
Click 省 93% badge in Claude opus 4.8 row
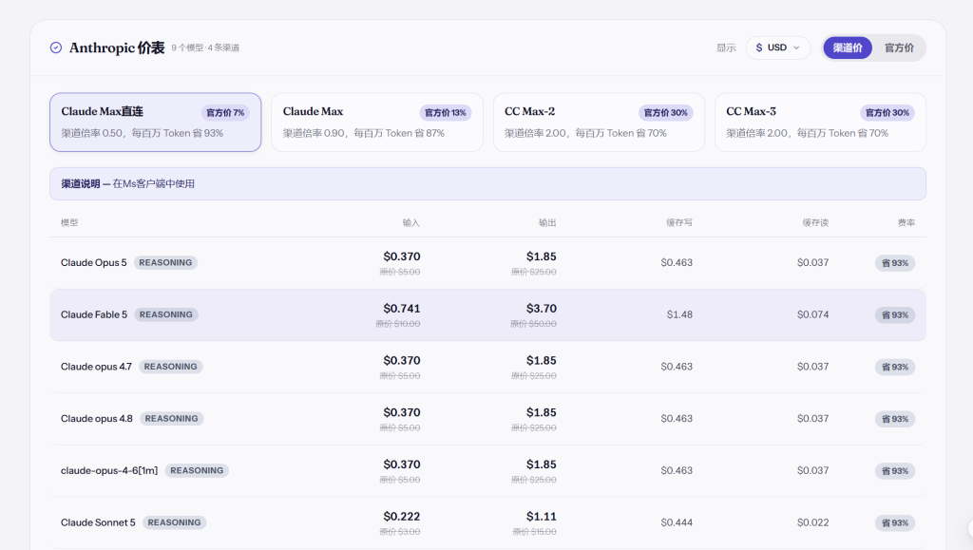tap(895, 419)
